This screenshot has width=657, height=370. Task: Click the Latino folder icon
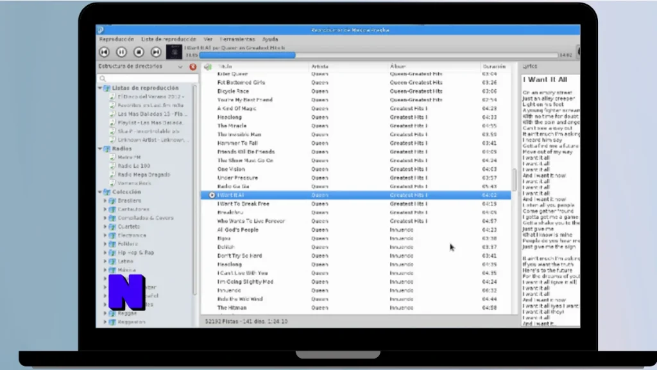(112, 261)
